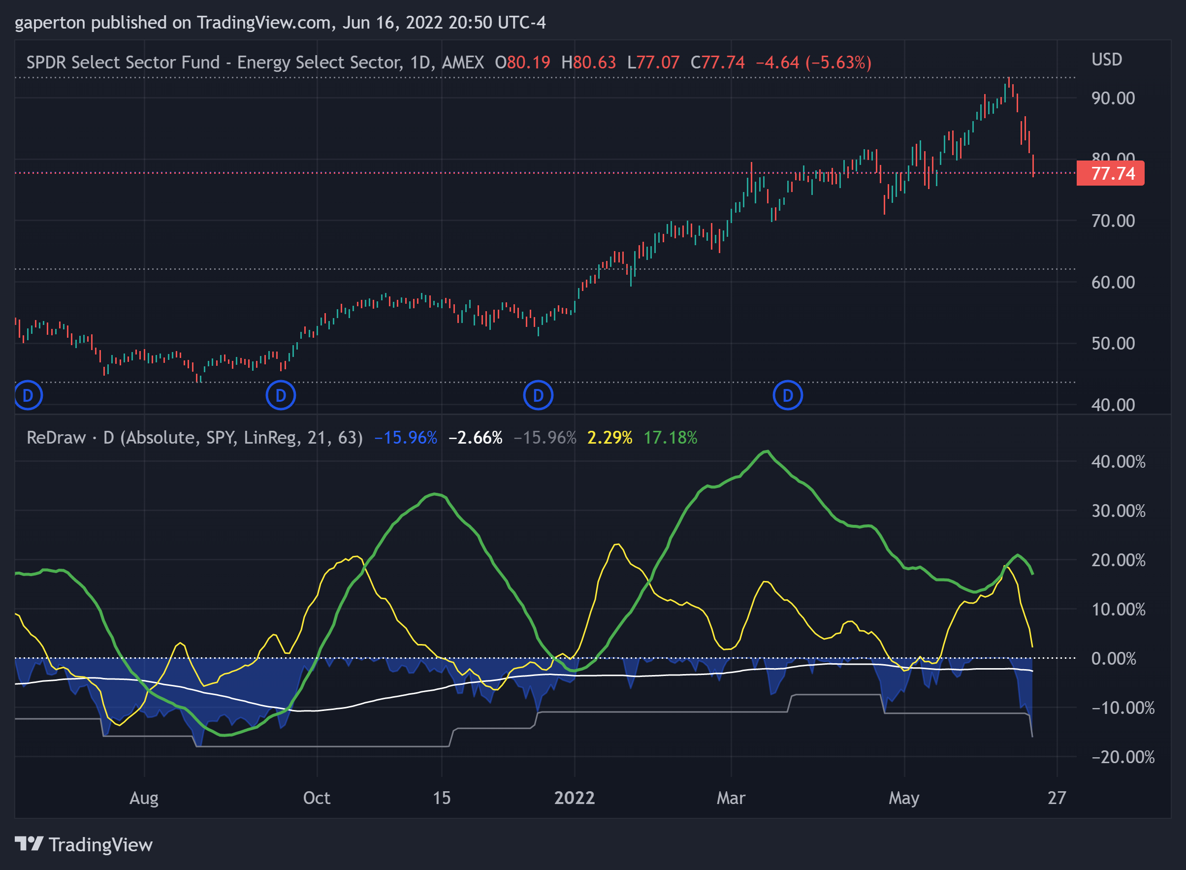Click the 20.00% indicator axis label

click(x=1118, y=560)
